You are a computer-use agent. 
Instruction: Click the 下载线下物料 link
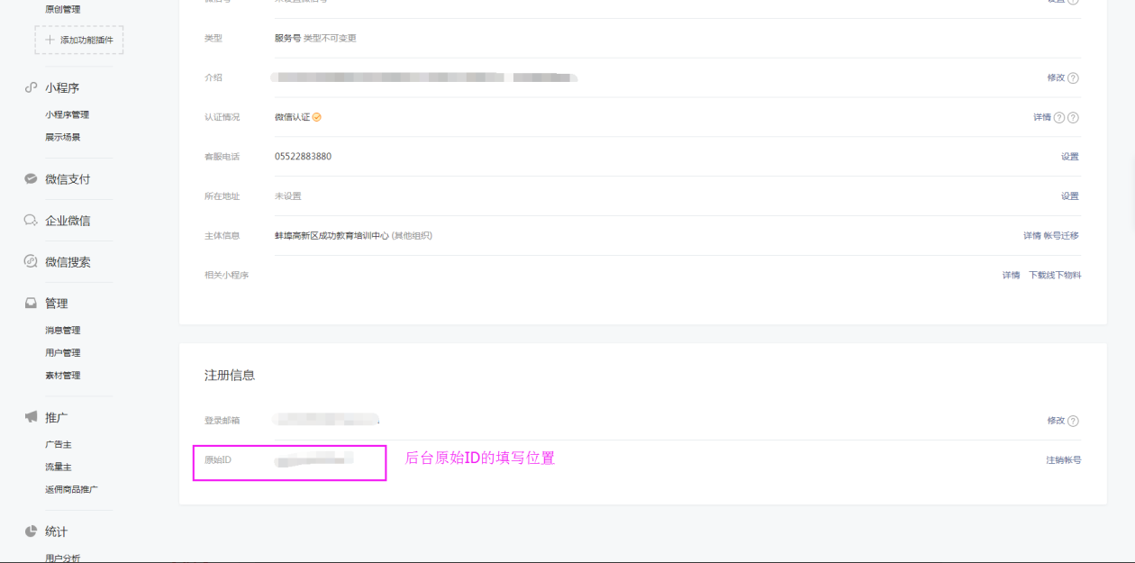tap(1055, 276)
